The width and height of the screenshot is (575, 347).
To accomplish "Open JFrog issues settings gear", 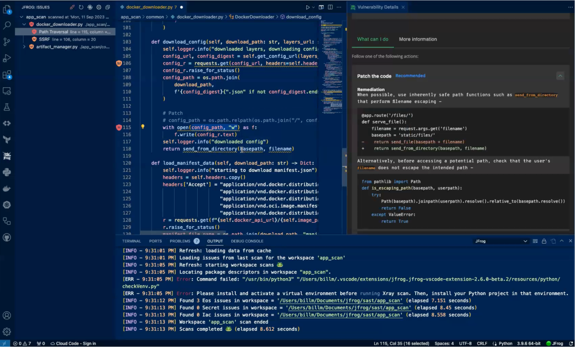I will [x=99, y=7].
